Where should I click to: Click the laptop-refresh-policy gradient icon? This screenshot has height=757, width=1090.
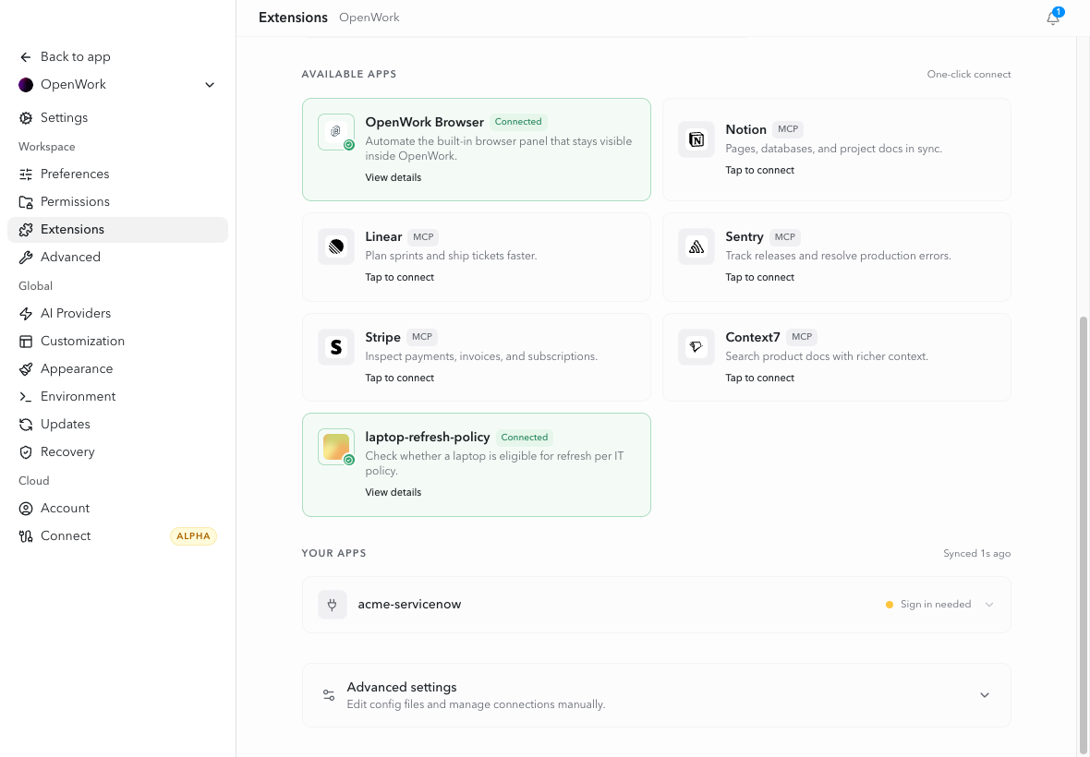click(335, 447)
